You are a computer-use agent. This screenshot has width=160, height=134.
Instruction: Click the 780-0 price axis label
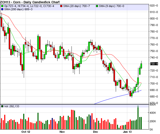[x=154, y=31]
